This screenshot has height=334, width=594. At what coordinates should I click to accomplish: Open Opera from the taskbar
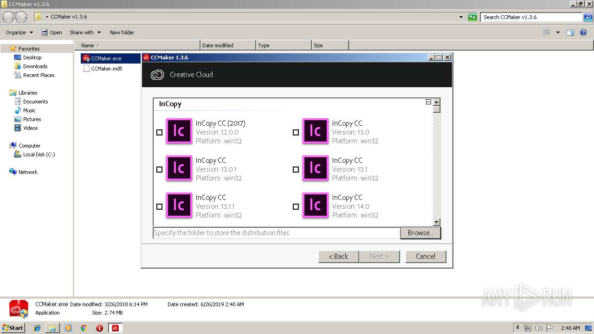(x=99, y=328)
